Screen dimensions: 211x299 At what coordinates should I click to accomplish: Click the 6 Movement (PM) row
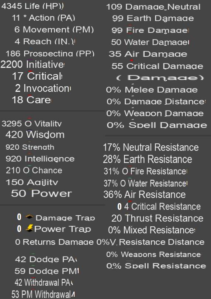pos(54,30)
